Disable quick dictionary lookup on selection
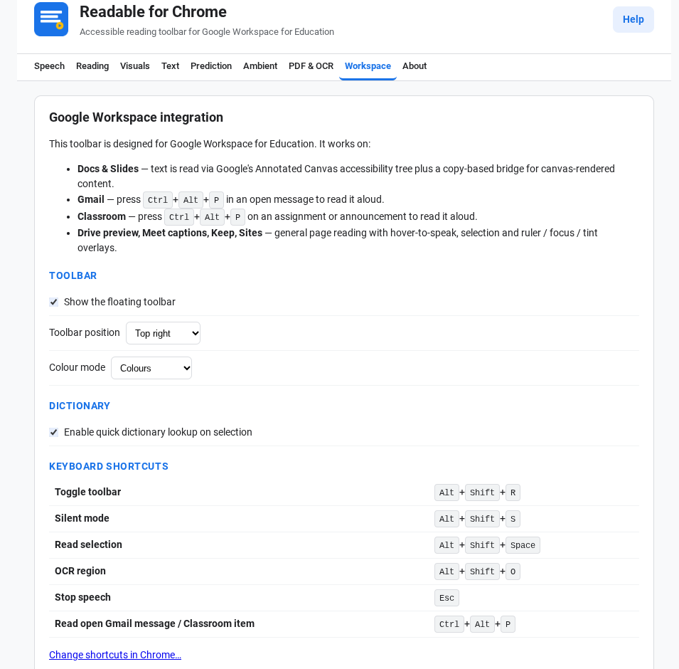 point(54,432)
